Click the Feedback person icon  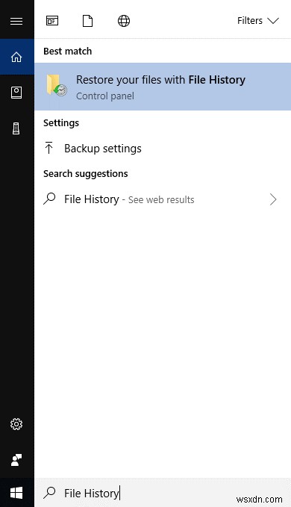[x=16, y=460]
